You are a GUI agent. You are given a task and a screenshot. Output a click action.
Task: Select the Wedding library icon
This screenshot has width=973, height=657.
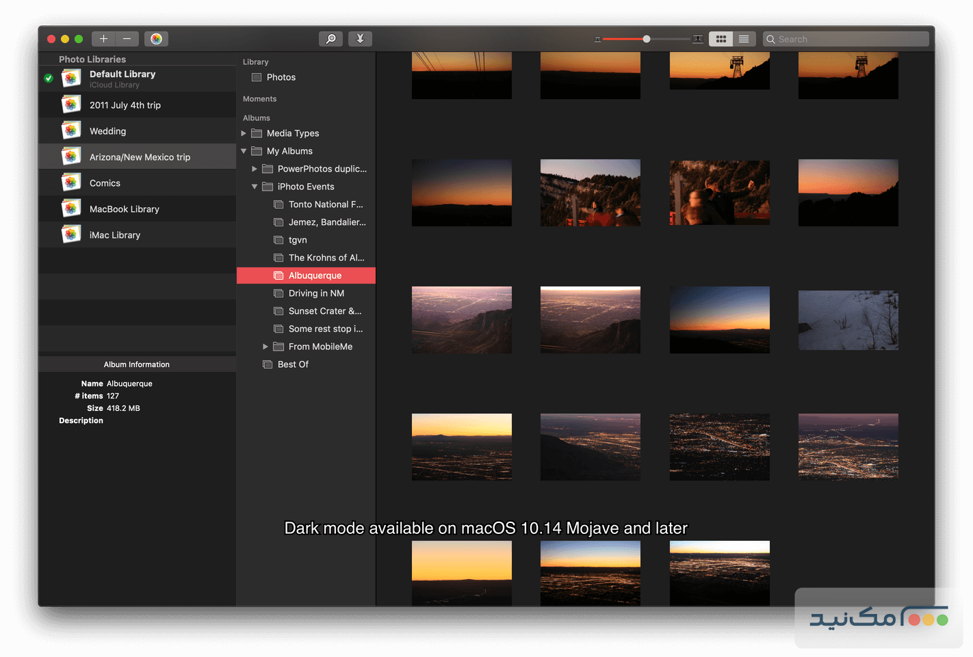[x=71, y=131]
